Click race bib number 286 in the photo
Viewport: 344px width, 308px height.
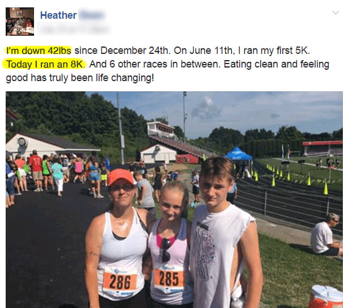(x=120, y=282)
